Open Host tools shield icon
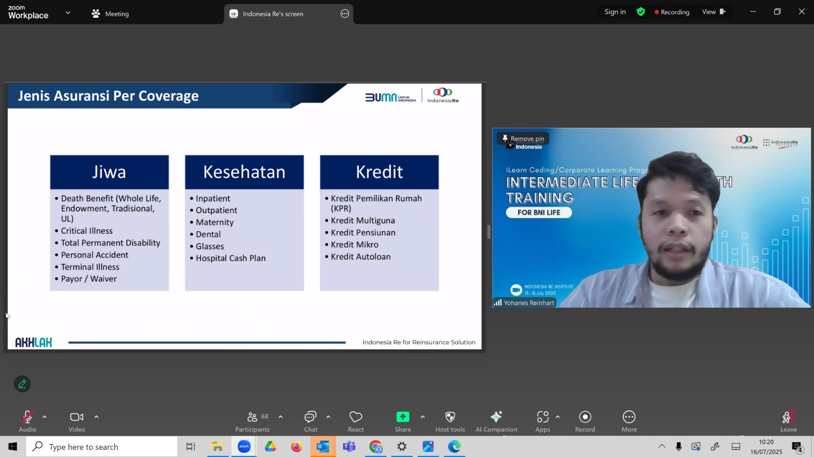Viewport: 814px width, 457px height. pos(450,421)
